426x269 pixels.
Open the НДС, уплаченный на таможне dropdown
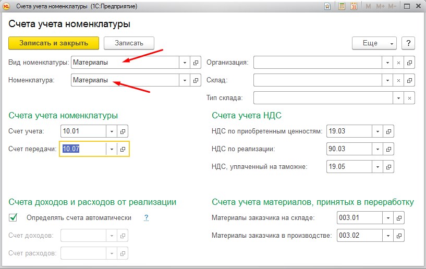click(x=378, y=167)
